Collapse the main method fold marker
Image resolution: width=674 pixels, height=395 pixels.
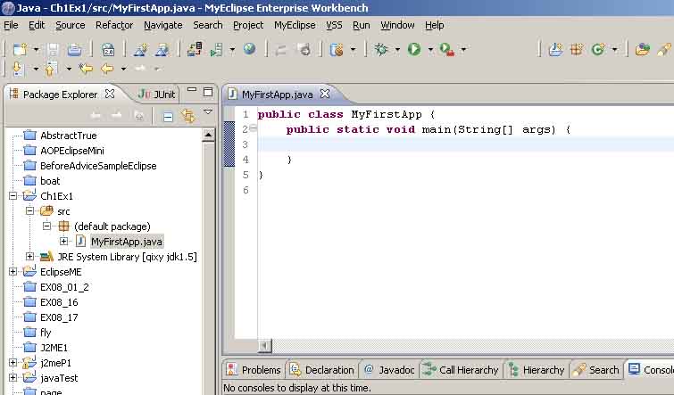coord(254,128)
